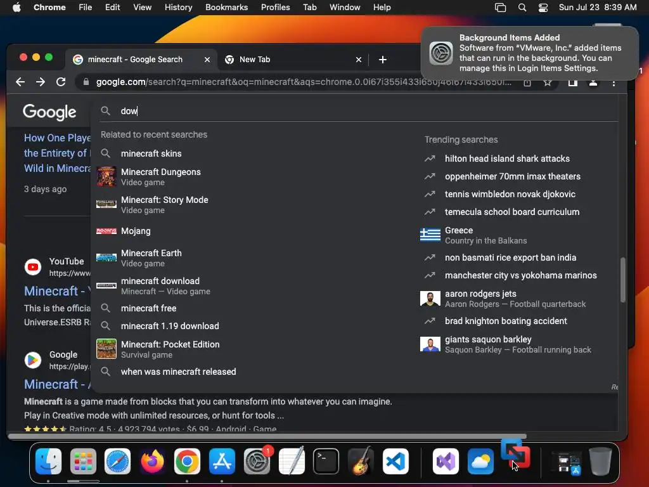
Task: Open the File menu
Action: [86, 8]
